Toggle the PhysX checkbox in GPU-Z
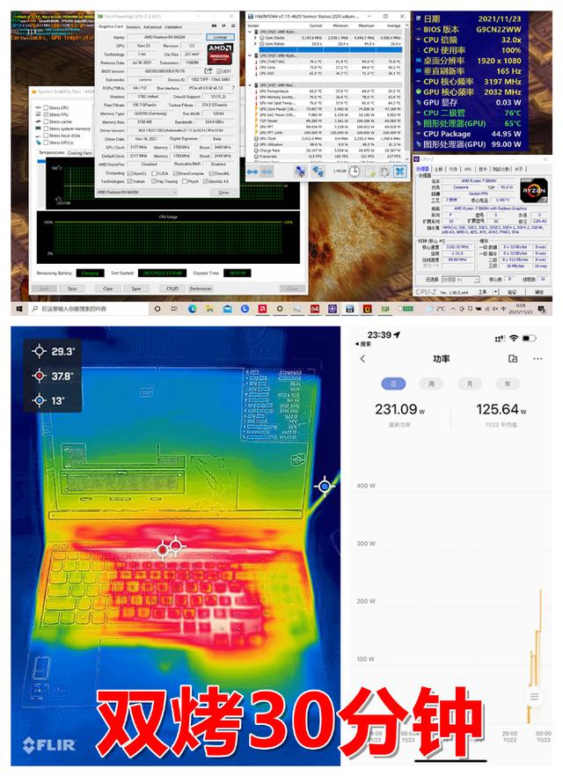The width and height of the screenshot is (563, 776). point(185,181)
